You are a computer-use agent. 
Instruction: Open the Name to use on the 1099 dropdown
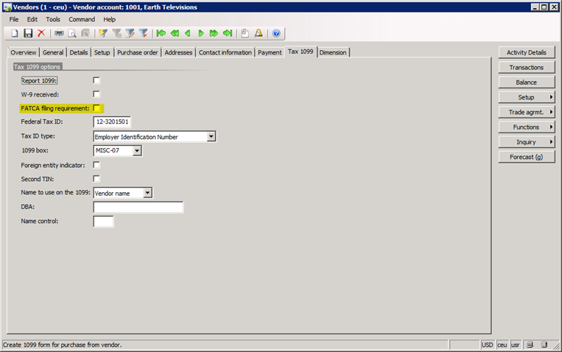148,193
